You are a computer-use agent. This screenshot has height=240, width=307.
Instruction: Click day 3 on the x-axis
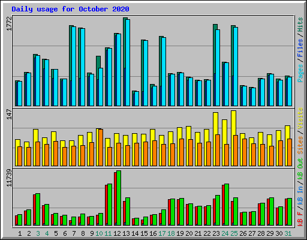(x=38, y=233)
